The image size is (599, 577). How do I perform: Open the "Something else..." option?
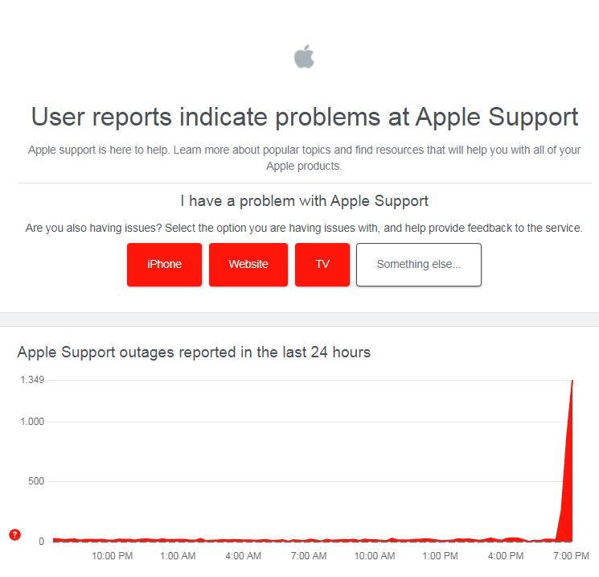[x=418, y=264]
